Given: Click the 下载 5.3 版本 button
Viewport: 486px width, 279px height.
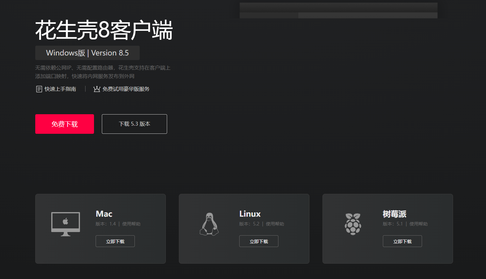Looking at the screenshot, I should click(x=134, y=124).
